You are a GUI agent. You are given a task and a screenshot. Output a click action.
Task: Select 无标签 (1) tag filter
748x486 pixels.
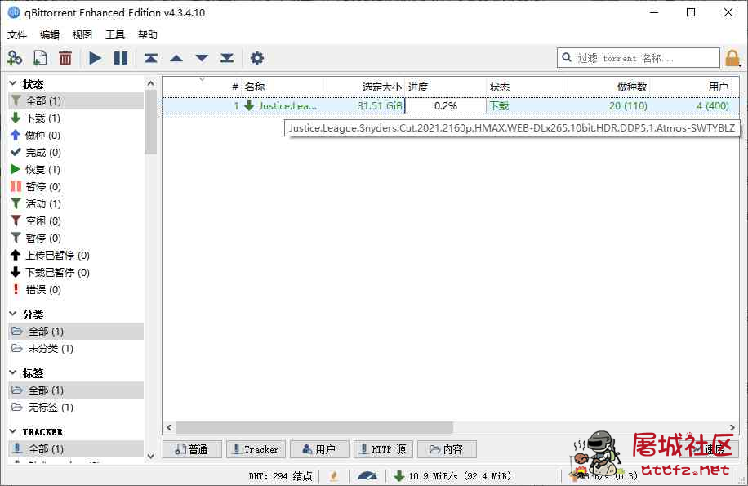[x=76, y=407]
